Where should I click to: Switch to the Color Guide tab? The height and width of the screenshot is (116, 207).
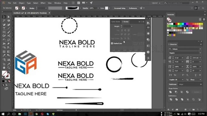point(116,22)
